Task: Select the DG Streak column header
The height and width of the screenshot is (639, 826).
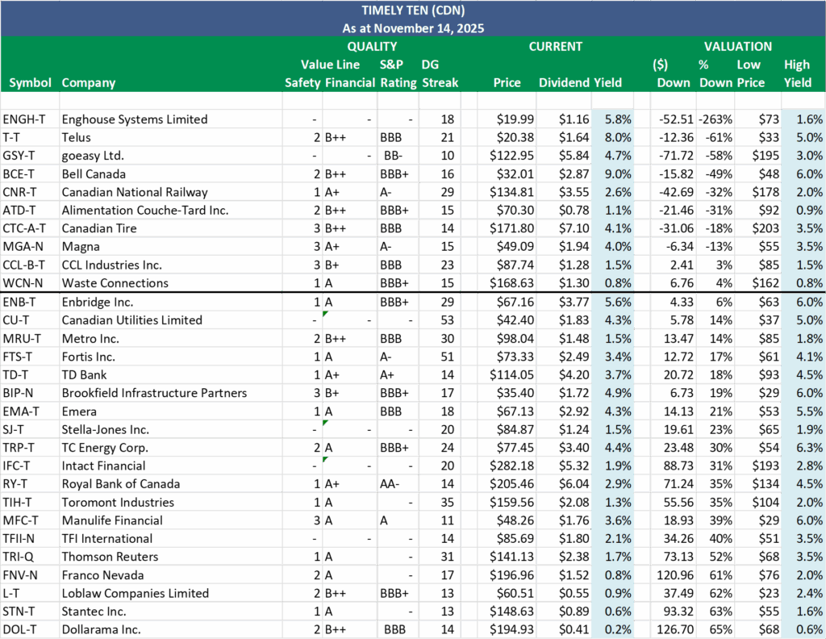Action: [440, 73]
